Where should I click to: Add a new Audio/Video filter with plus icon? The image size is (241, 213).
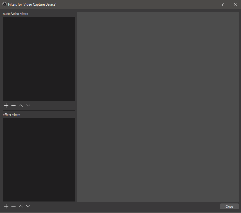click(6, 106)
